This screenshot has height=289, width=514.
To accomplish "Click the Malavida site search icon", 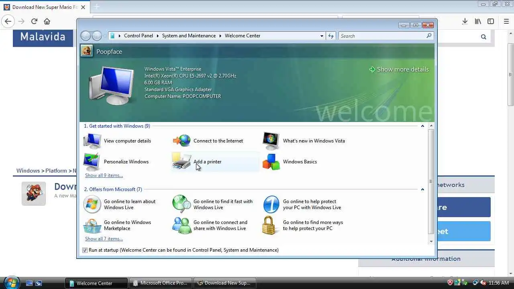I will [x=483, y=37].
